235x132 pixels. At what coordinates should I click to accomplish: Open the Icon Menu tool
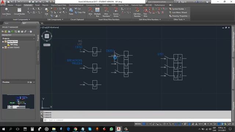click(x=7, y=11)
